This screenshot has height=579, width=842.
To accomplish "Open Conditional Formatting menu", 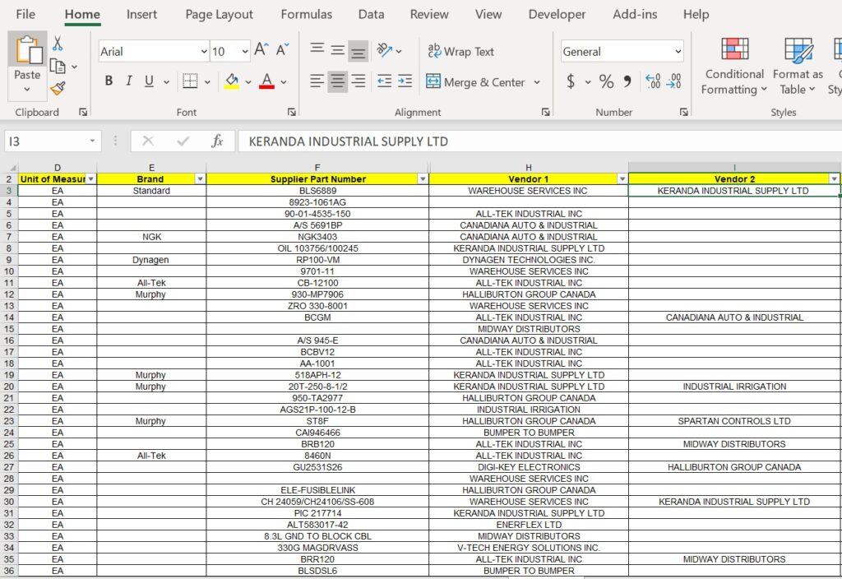I will (734, 67).
